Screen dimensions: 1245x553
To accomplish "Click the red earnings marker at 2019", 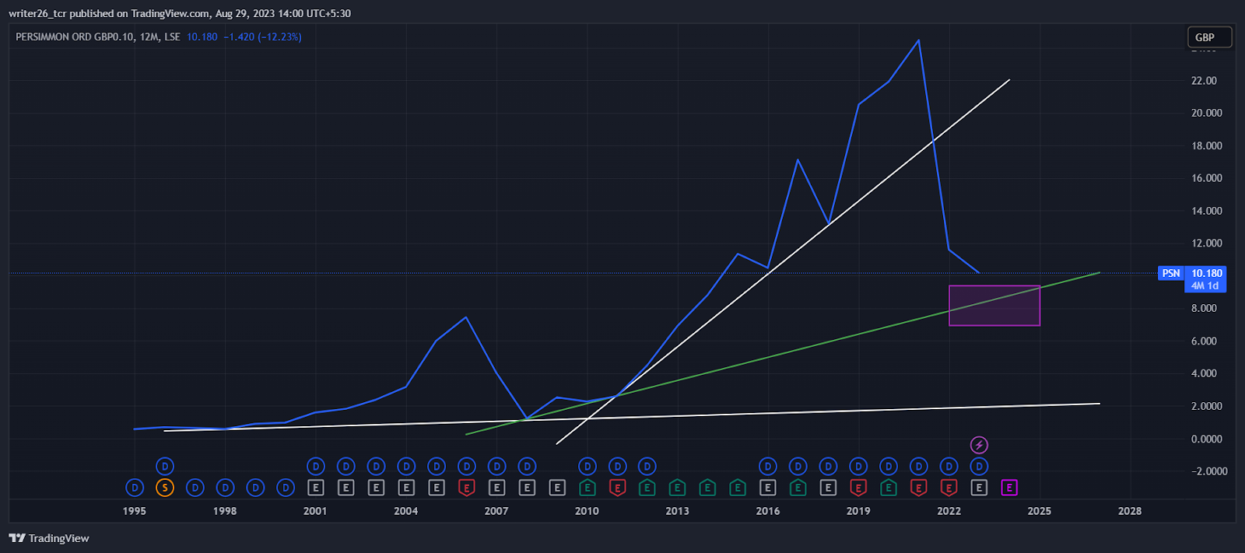I will (x=857, y=488).
